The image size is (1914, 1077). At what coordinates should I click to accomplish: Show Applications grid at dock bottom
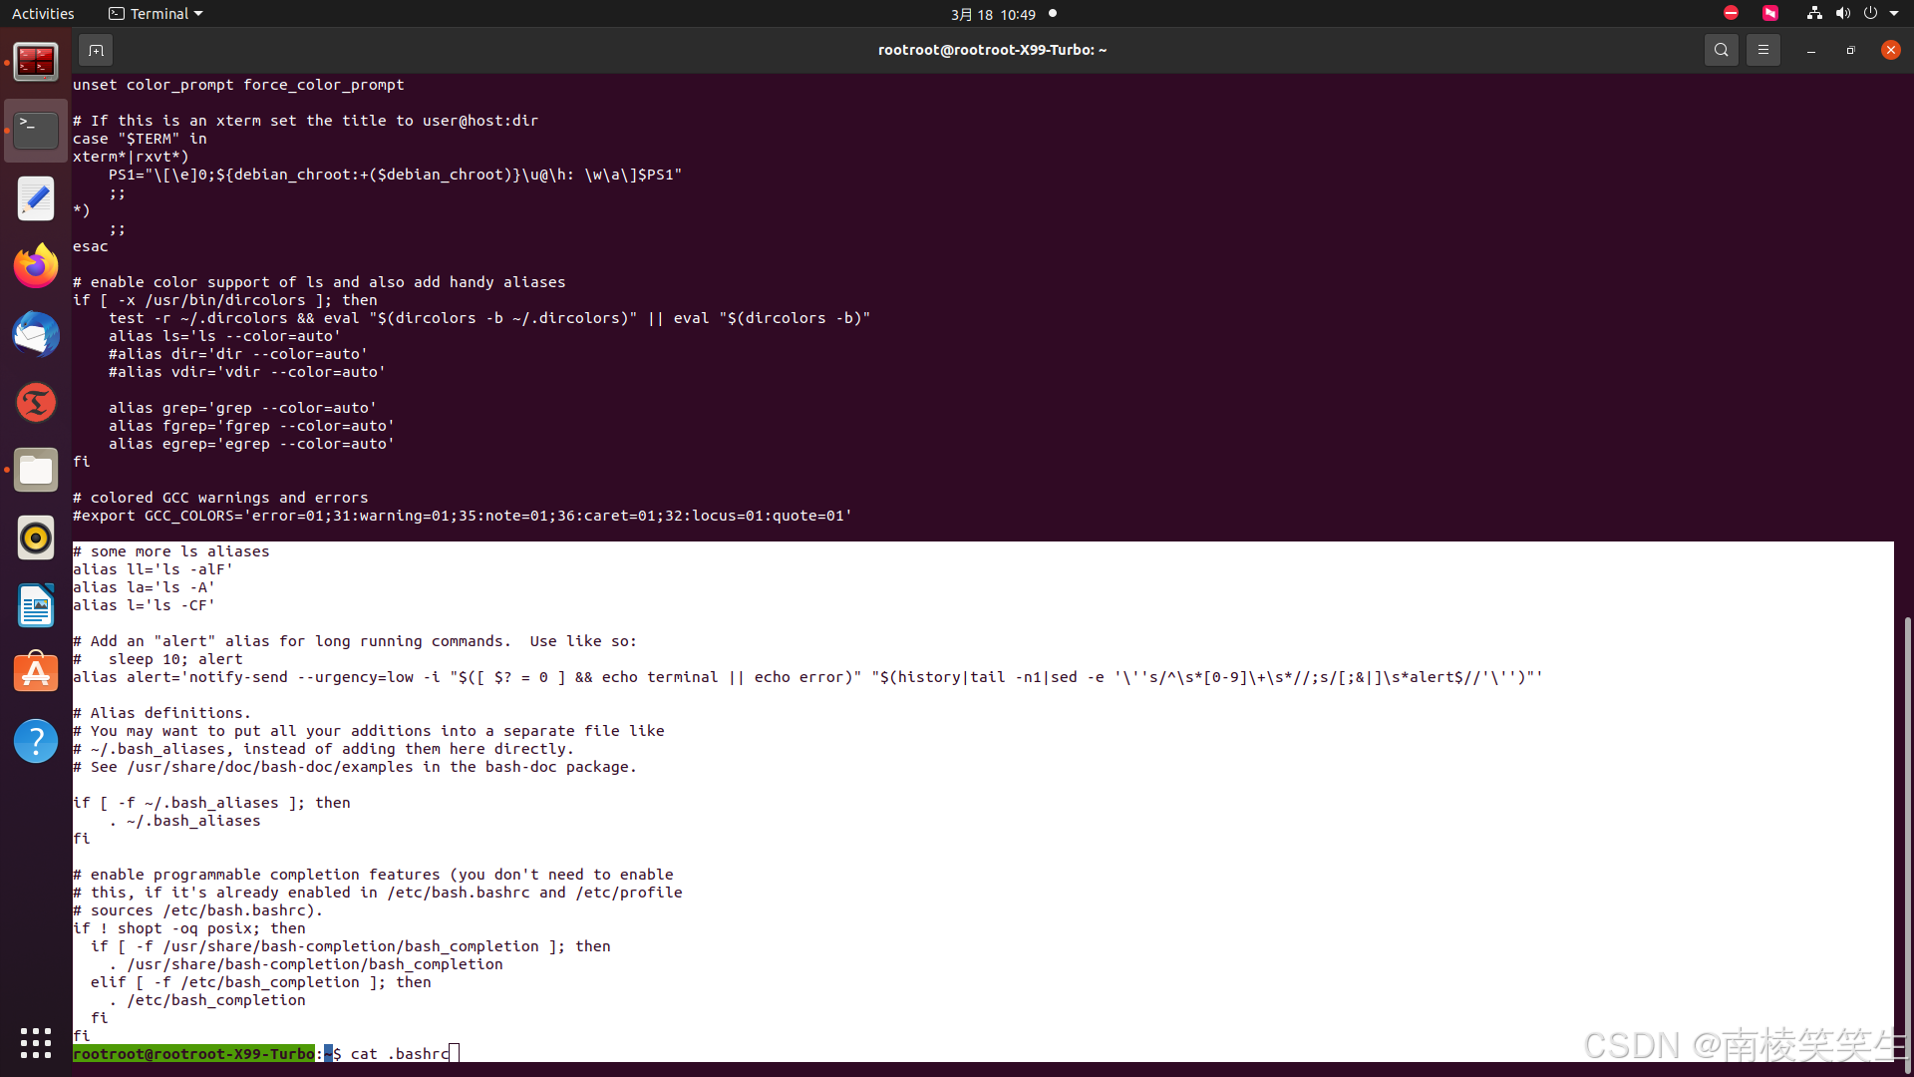coord(36,1042)
